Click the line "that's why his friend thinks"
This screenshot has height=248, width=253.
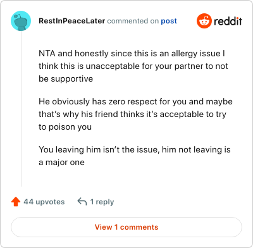(x=132, y=115)
